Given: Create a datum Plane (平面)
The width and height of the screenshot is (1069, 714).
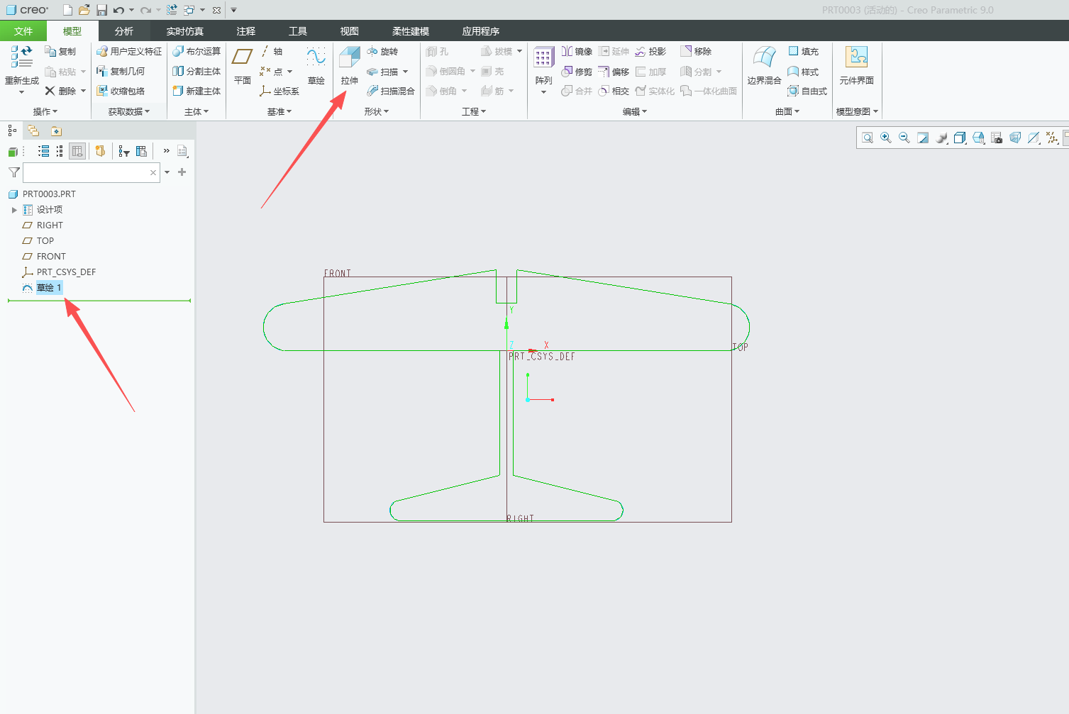Looking at the screenshot, I should pos(243,66).
